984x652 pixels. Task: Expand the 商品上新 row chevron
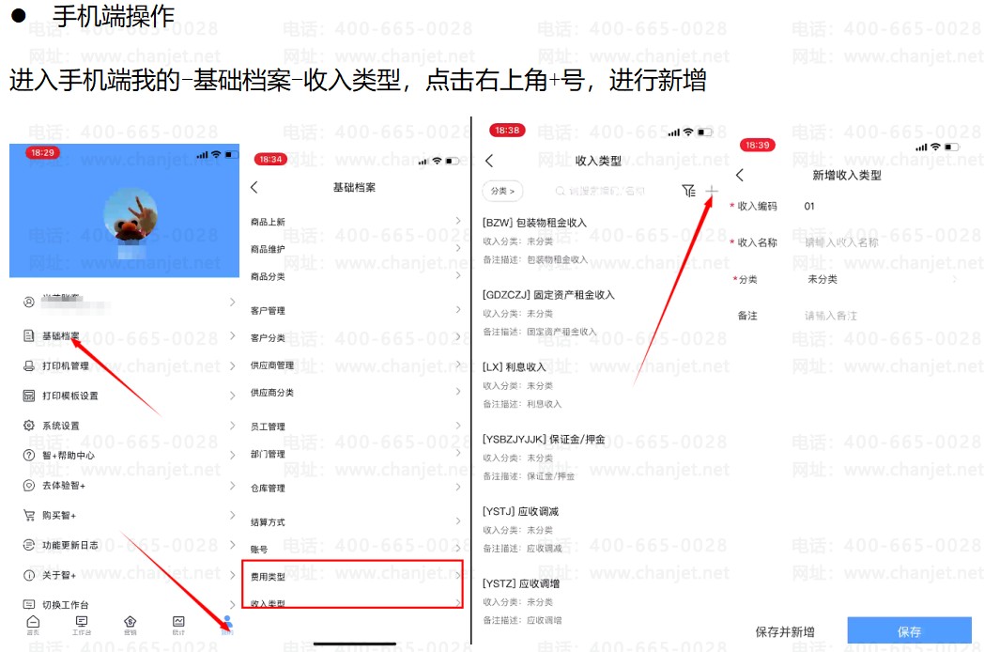(458, 221)
